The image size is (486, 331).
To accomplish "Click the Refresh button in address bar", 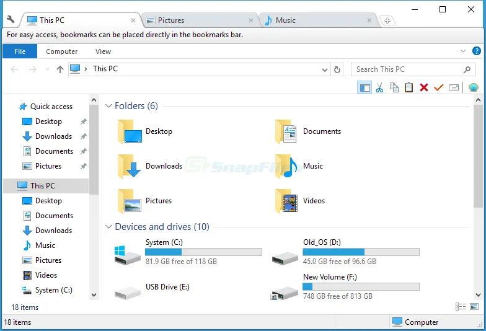I will tap(337, 69).
